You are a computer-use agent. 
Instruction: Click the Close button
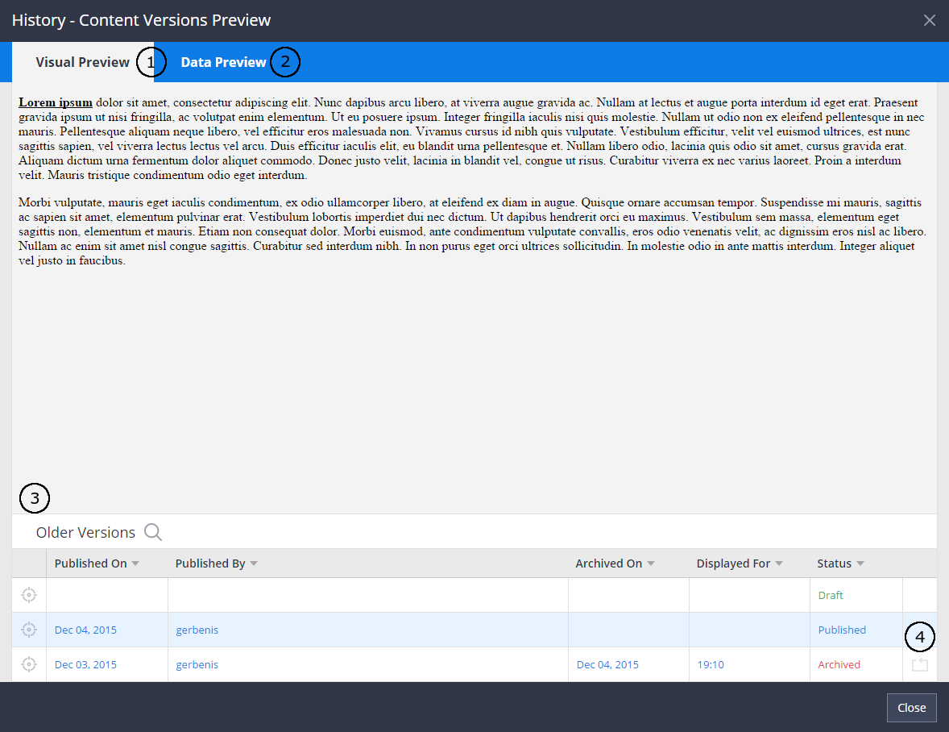(911, 707)
